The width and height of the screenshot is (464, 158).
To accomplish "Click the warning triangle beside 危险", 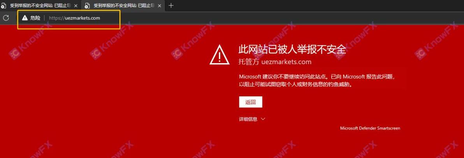I will tap(25, 18).
